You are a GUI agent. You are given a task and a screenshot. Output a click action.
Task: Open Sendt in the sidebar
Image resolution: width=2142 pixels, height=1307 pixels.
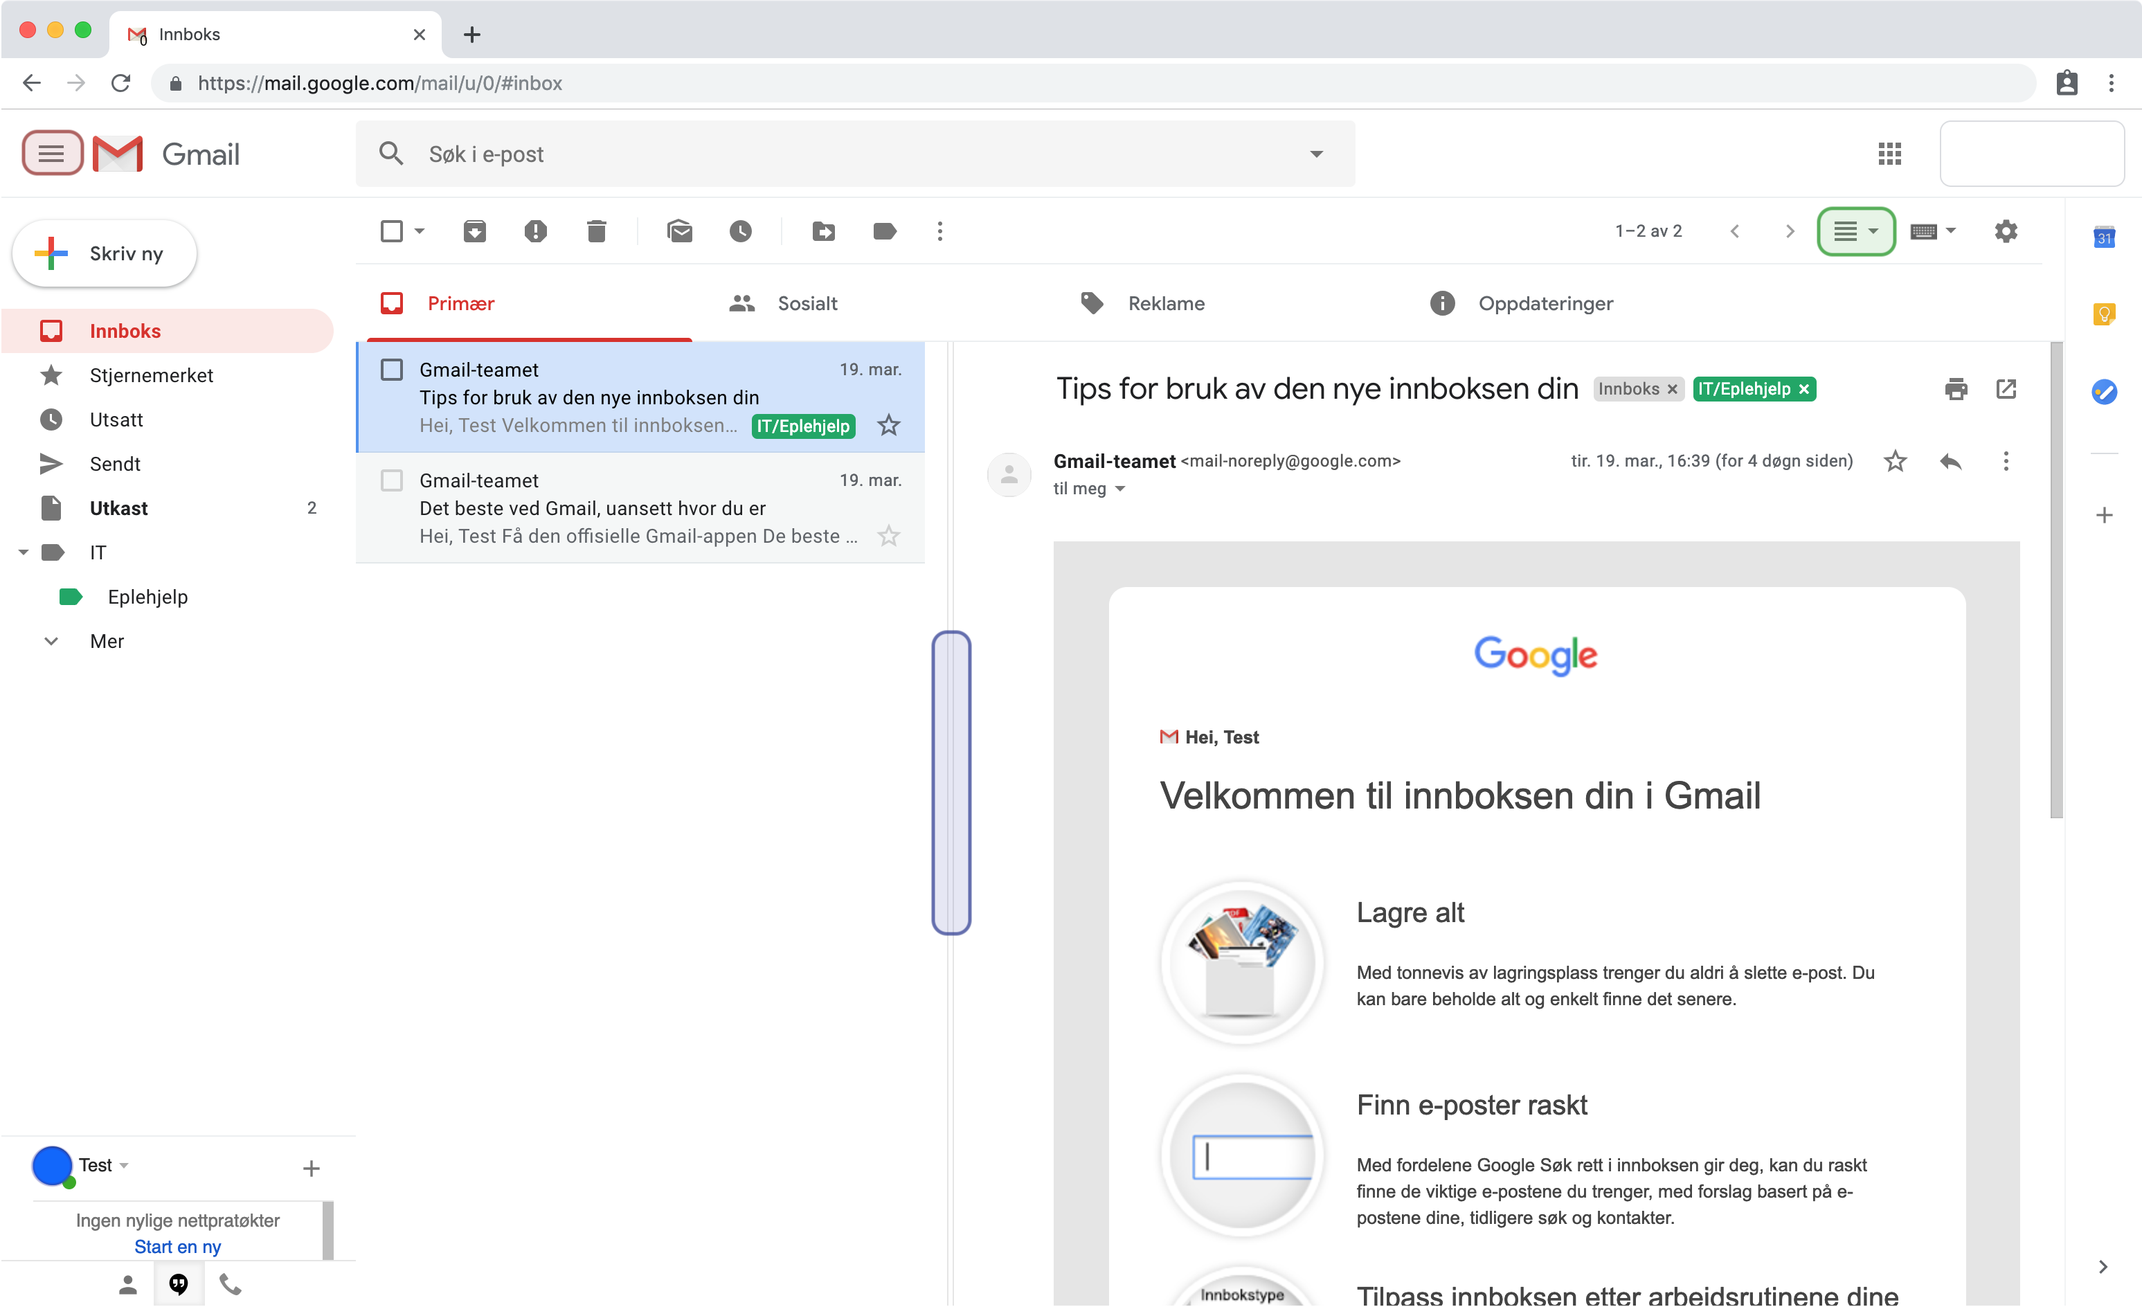(168, 464)
